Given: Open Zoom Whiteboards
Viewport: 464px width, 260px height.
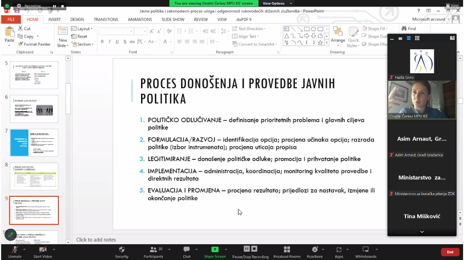Looking at the screenshot, I should pos(366,252).
